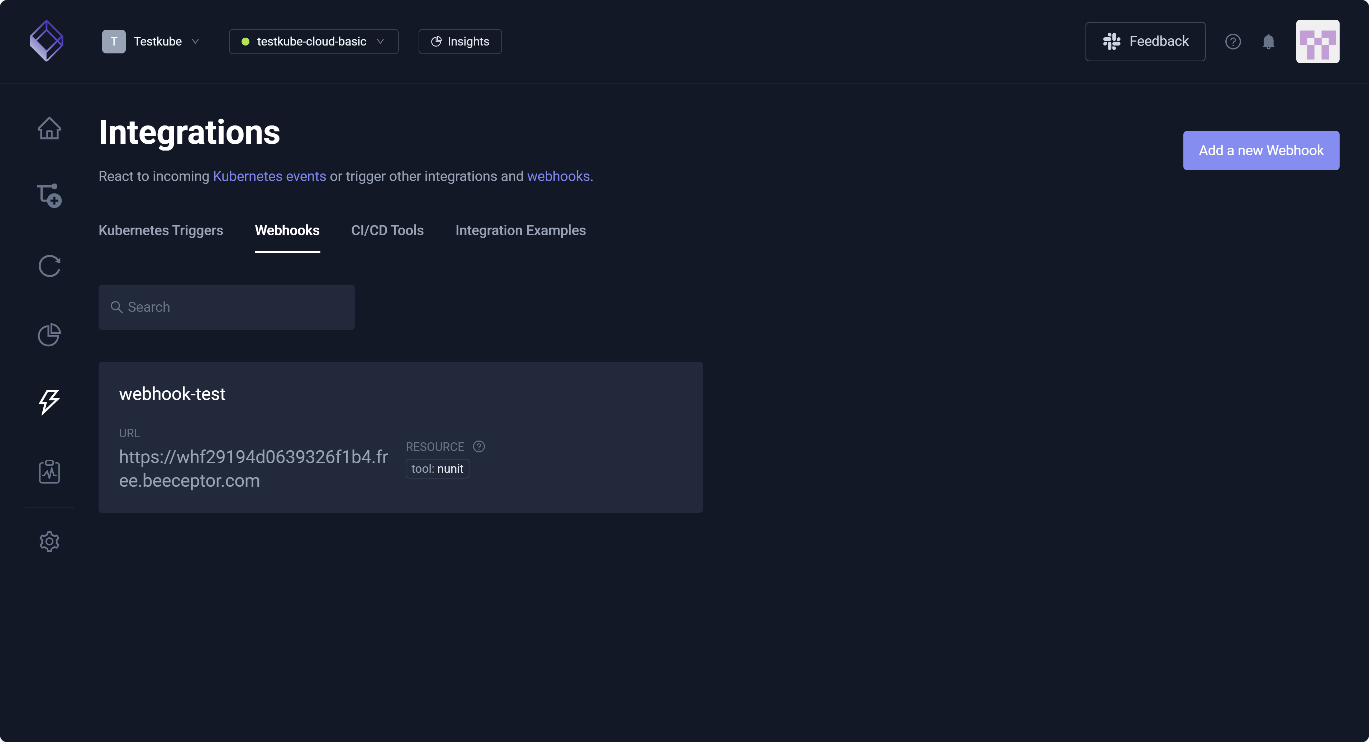Click the help question mark icon

pos(1233,41)
